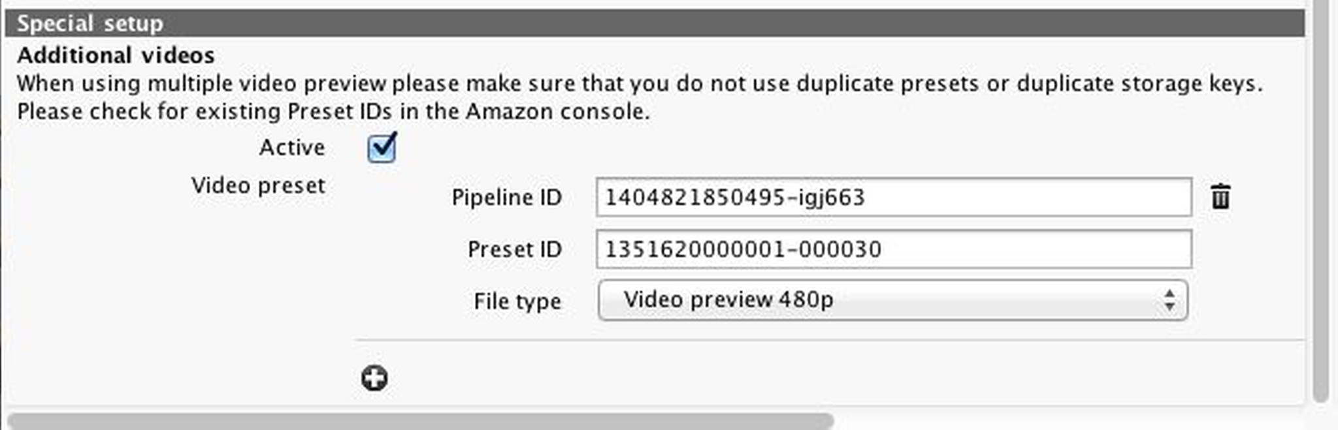The width and height of the screenshot is (1338, 430).
Task: Click the Additional videos heading
Action: coord(116,55)
